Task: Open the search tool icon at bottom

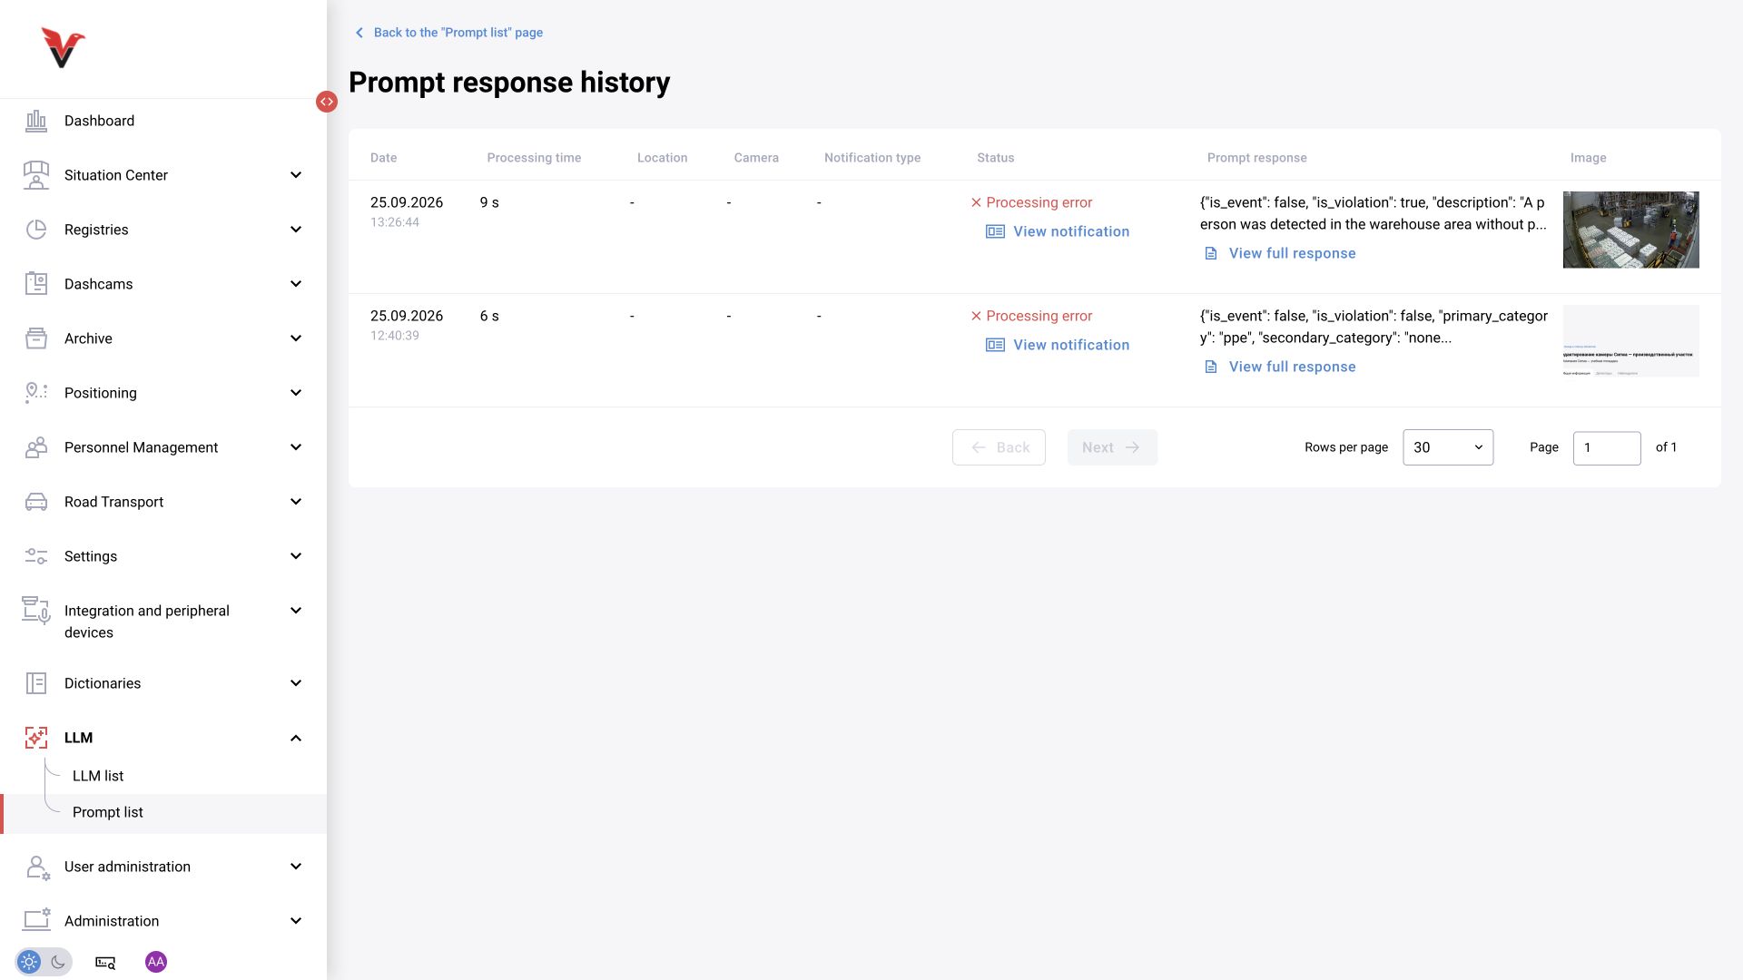Action: (105, 962)
